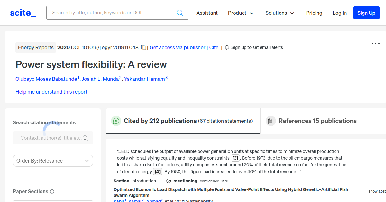Open the Cite dialog
Viewport: 386px width, 202px height.
tap(214, 47)
